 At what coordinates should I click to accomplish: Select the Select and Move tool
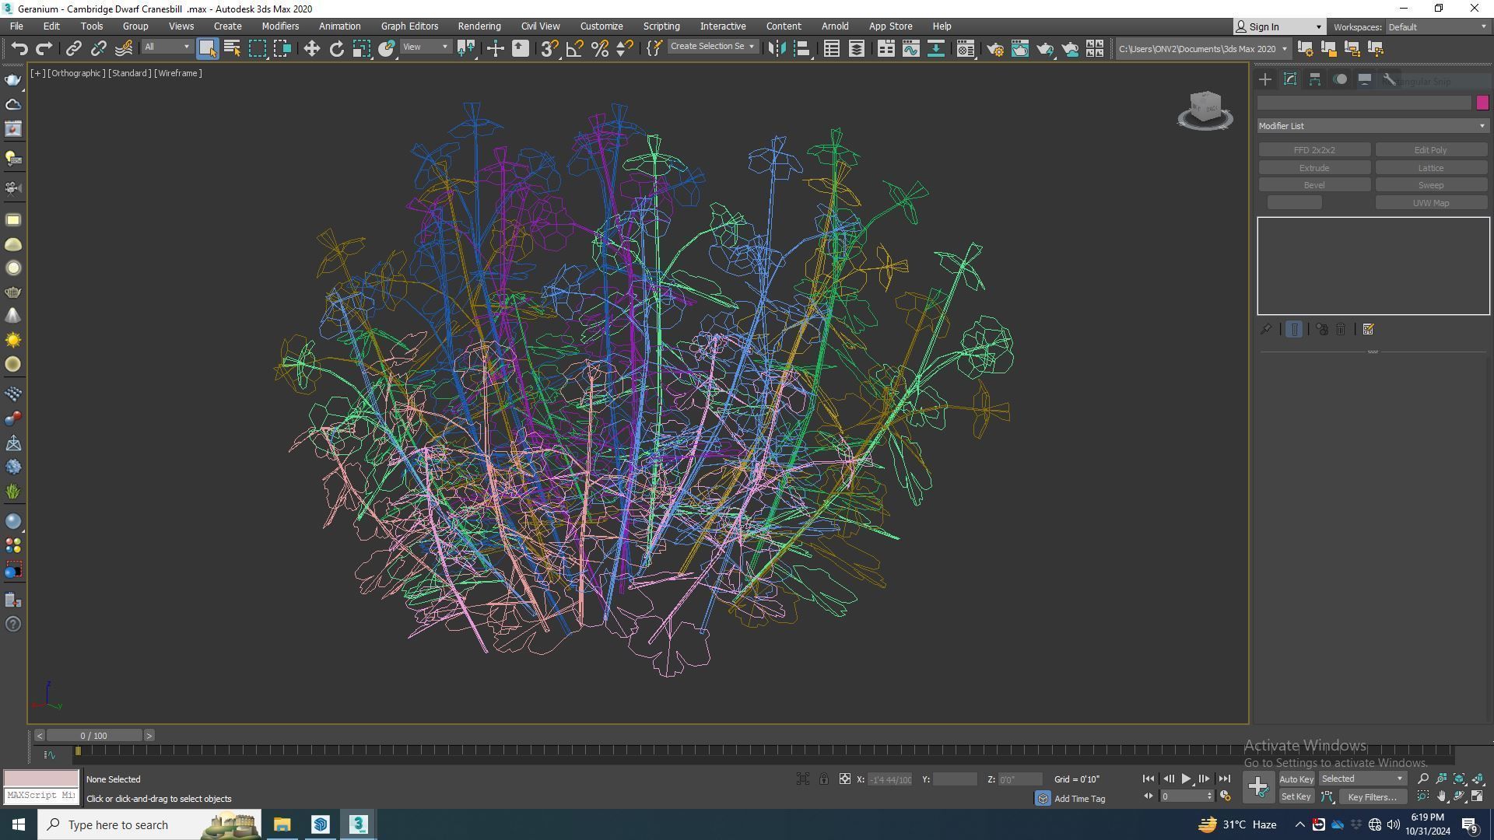pos(311,49)
